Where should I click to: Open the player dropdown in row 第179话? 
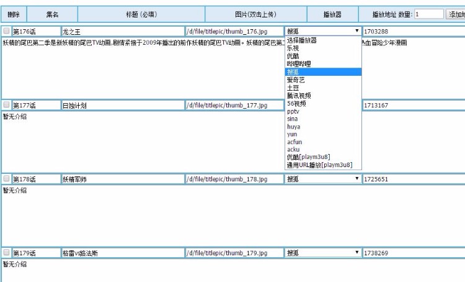point(323,253)
